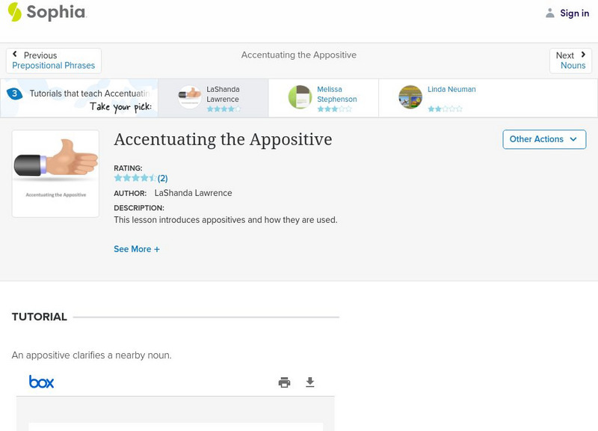Open the Other Actions dropdown
This screenshot has height=431, width=598.
tap(543, 139)
